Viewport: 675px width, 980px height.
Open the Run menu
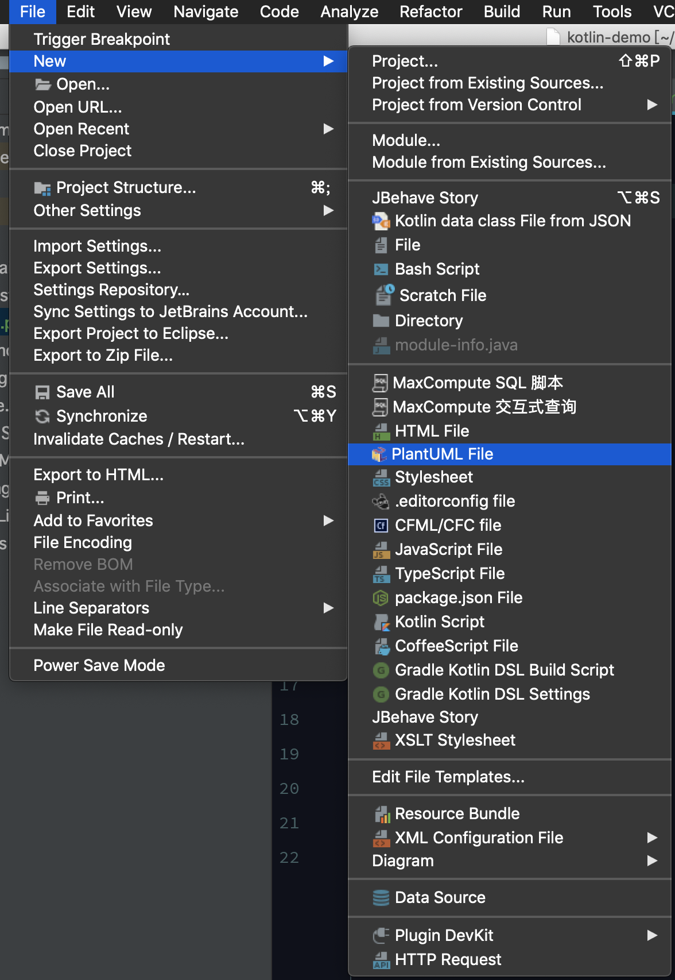pos(556,11)
